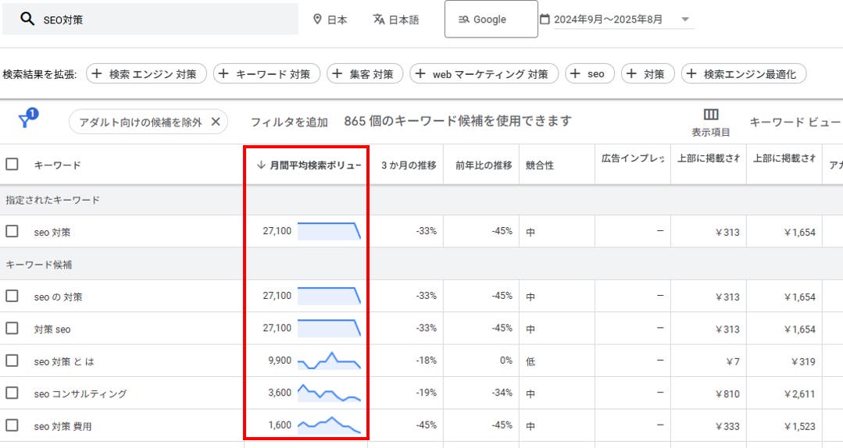Screen dimensions: 843x448
Task: Toggle the select-all keywords checkbox
Action: (x=12, y=165)
